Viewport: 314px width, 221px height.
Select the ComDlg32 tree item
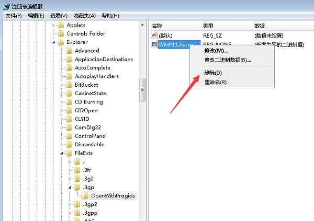(87, 127)
